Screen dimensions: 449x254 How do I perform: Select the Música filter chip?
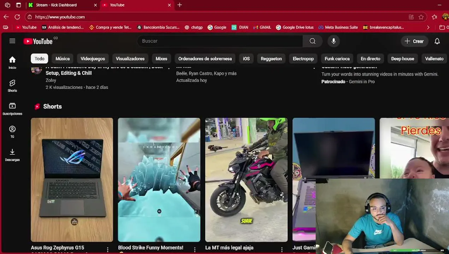63,59
